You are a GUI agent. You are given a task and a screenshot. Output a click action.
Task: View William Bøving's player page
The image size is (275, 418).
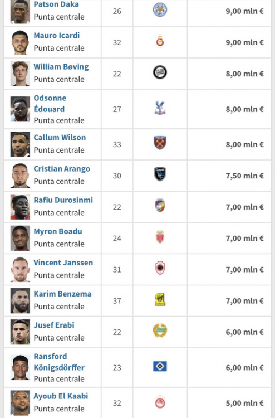coord(61,67)
